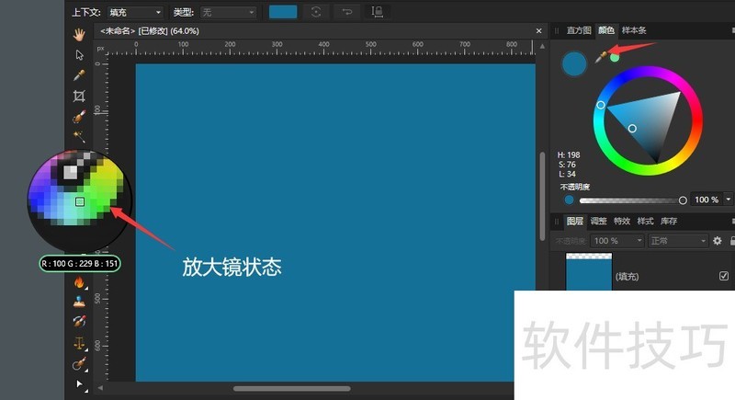Toggle visibility checkbox of the fill layer
Viewport: 735px width, 400px height.
[x=723, y=276]
